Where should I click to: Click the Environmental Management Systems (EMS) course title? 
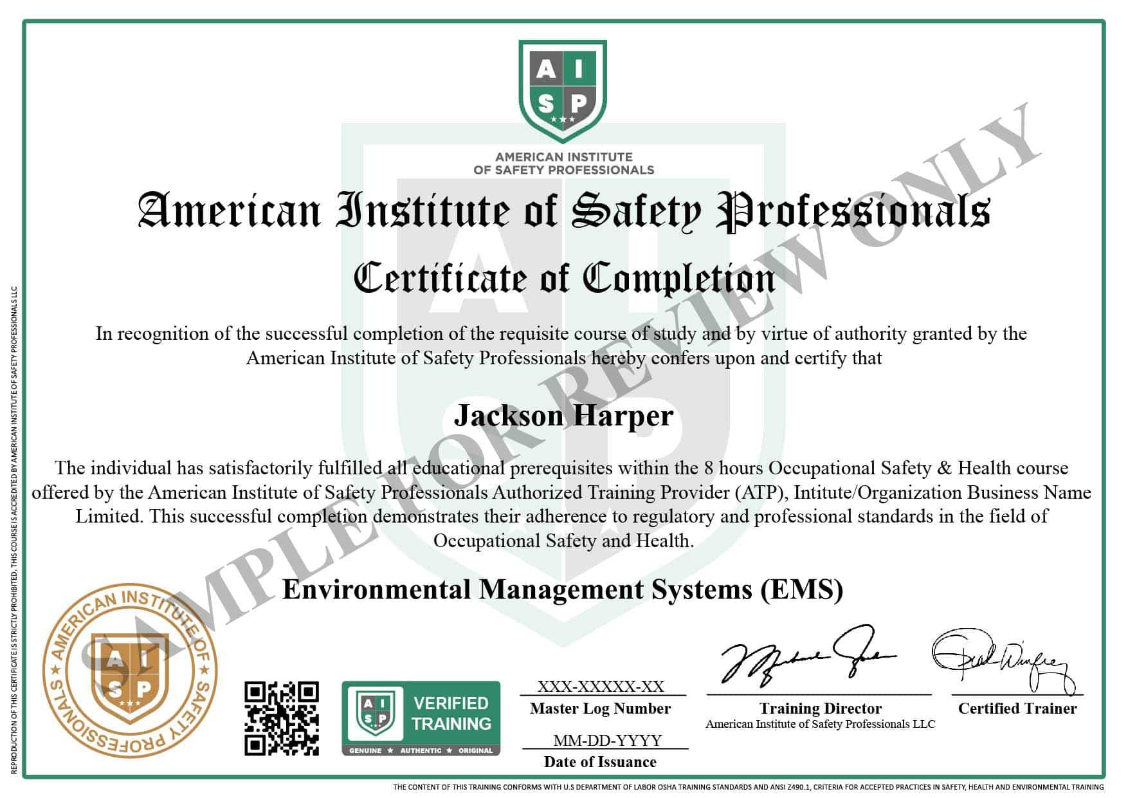(x=562, y=589)
